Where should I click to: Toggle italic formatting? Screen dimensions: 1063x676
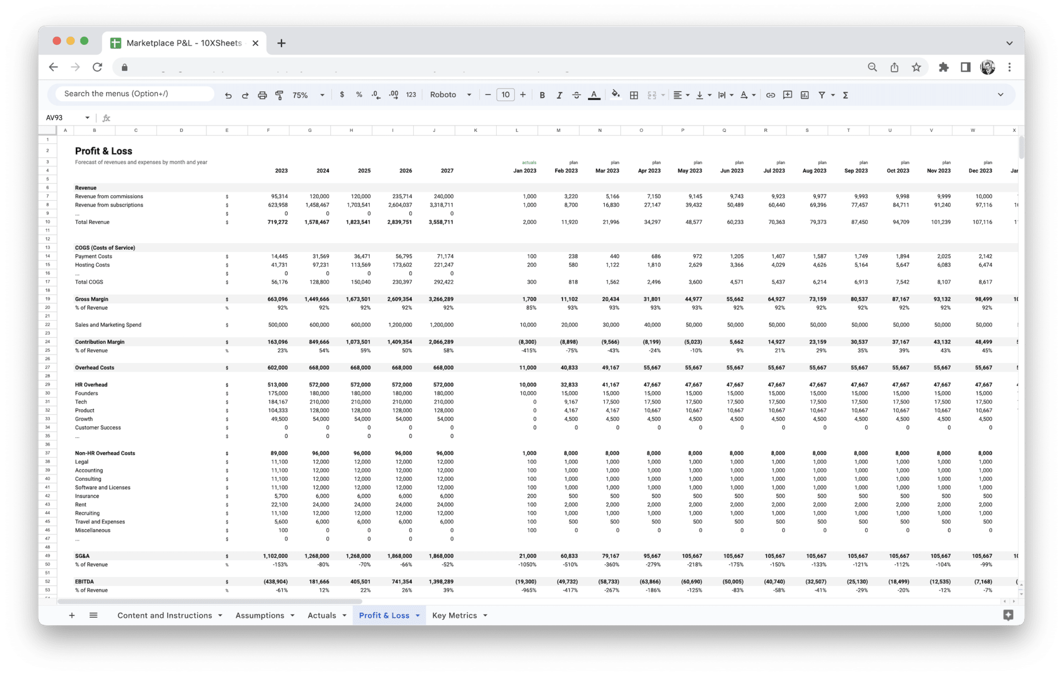(560, 95)
